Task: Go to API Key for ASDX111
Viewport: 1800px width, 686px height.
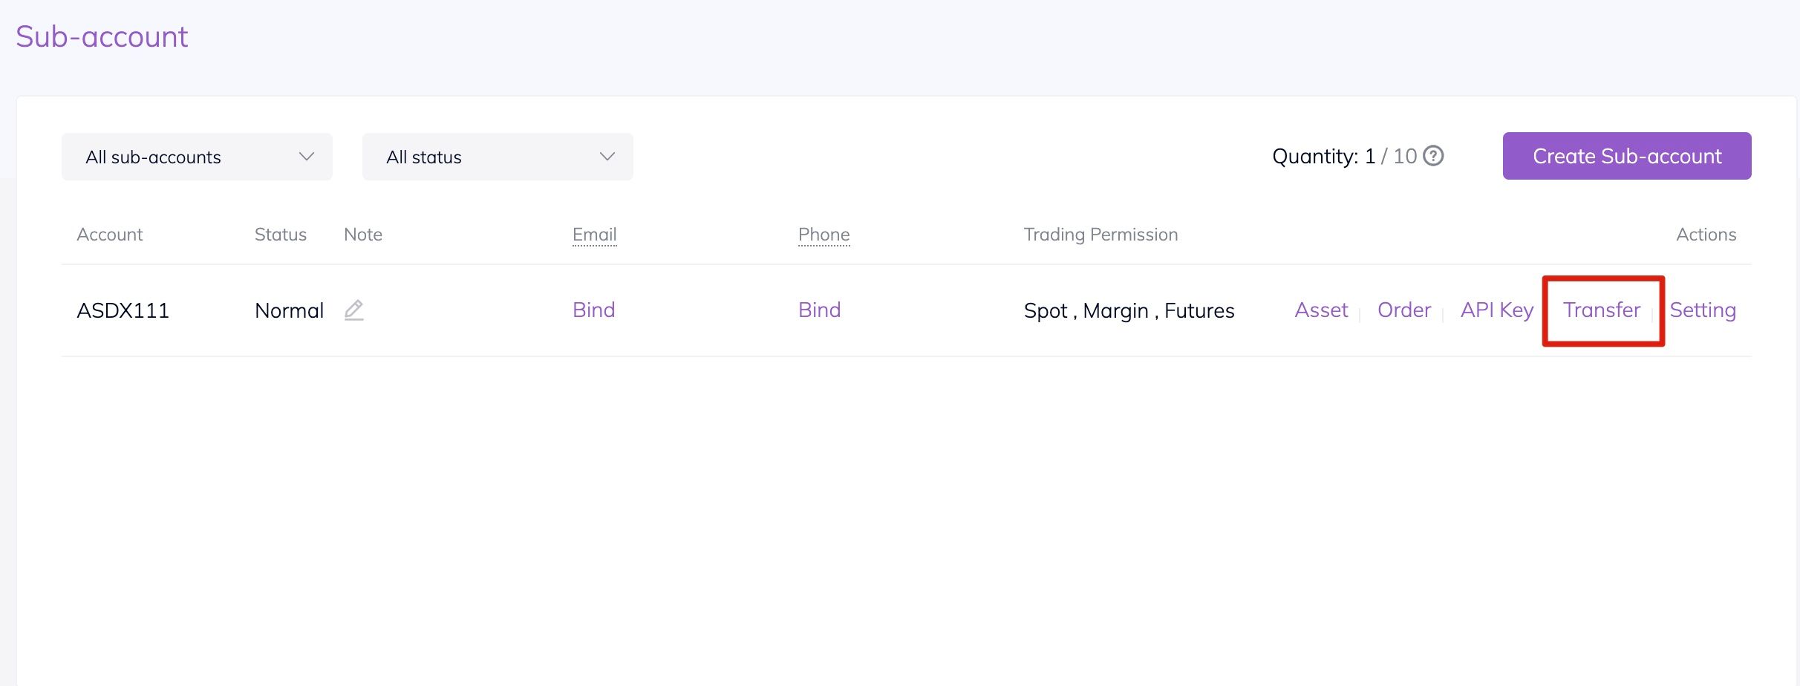Action: 1496,310
